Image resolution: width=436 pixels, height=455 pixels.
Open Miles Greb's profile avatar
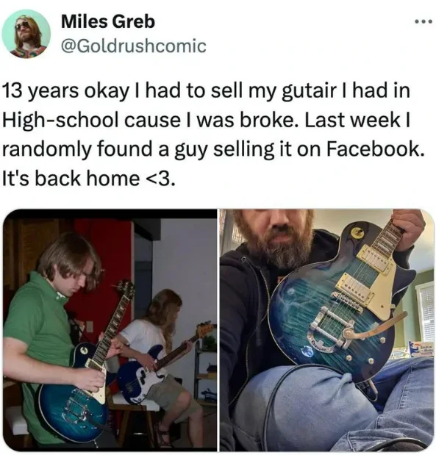click(26, 34)
